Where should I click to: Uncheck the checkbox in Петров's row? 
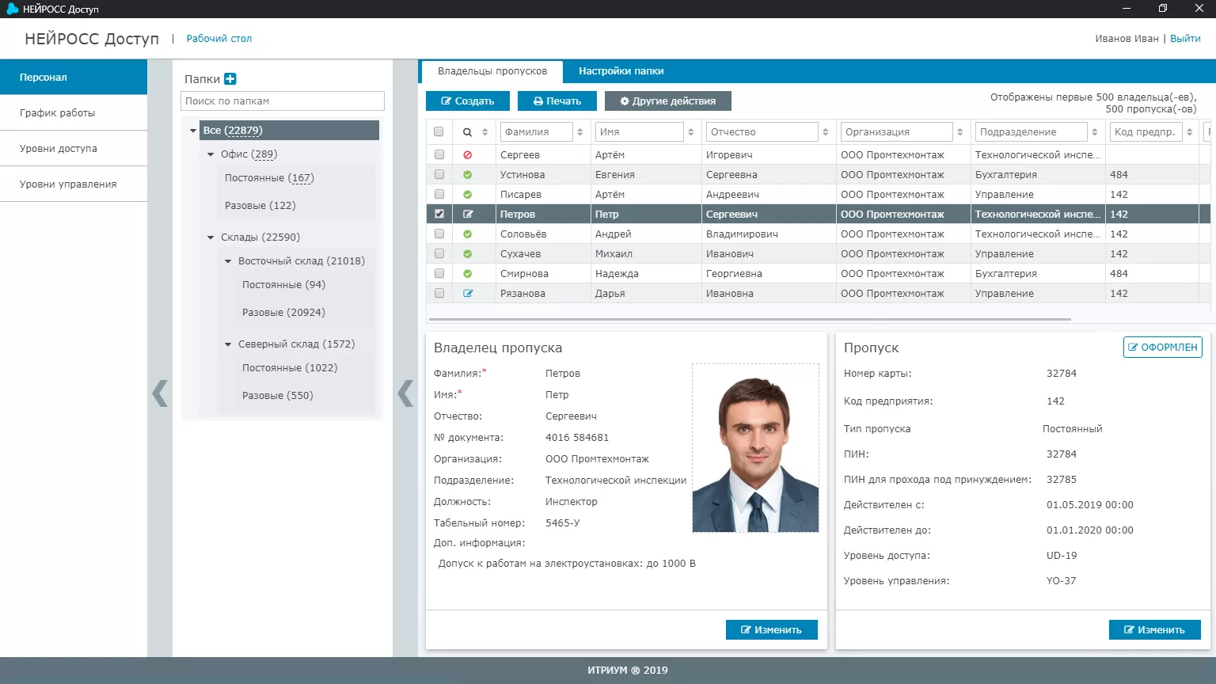point(439,213)
